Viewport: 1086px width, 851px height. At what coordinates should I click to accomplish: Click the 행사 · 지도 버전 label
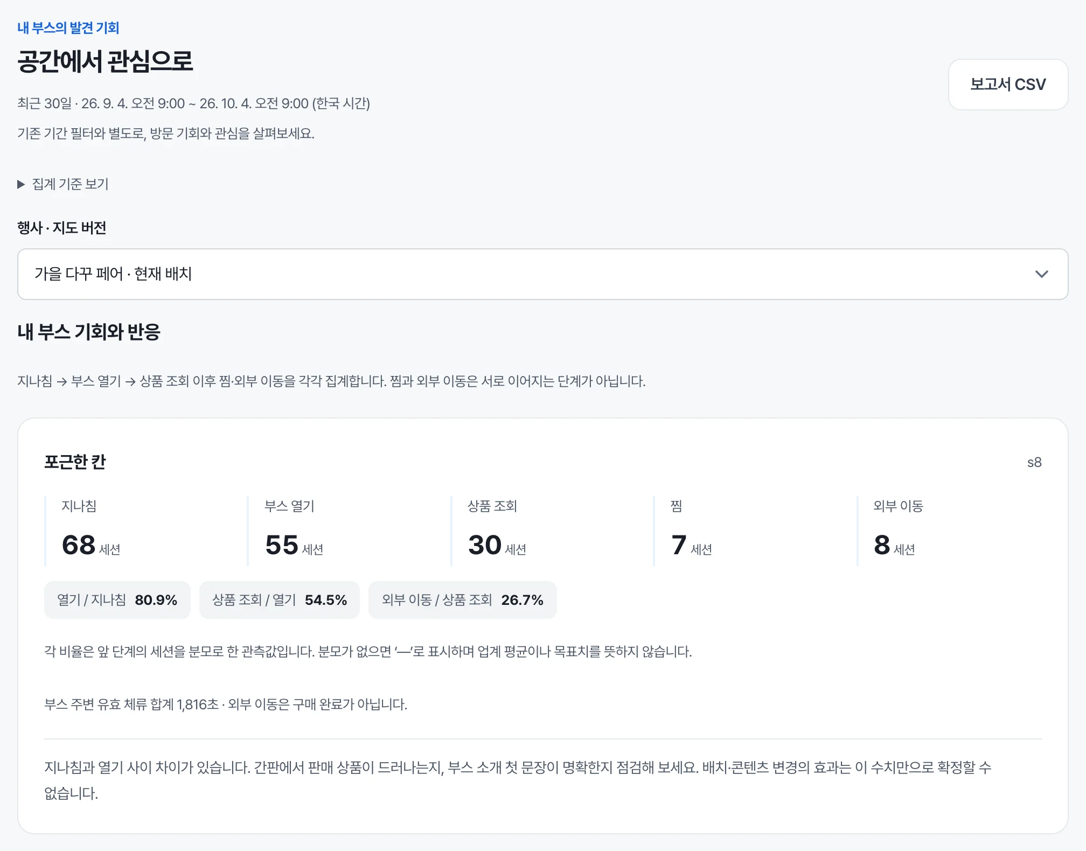[x=62, y=228]
